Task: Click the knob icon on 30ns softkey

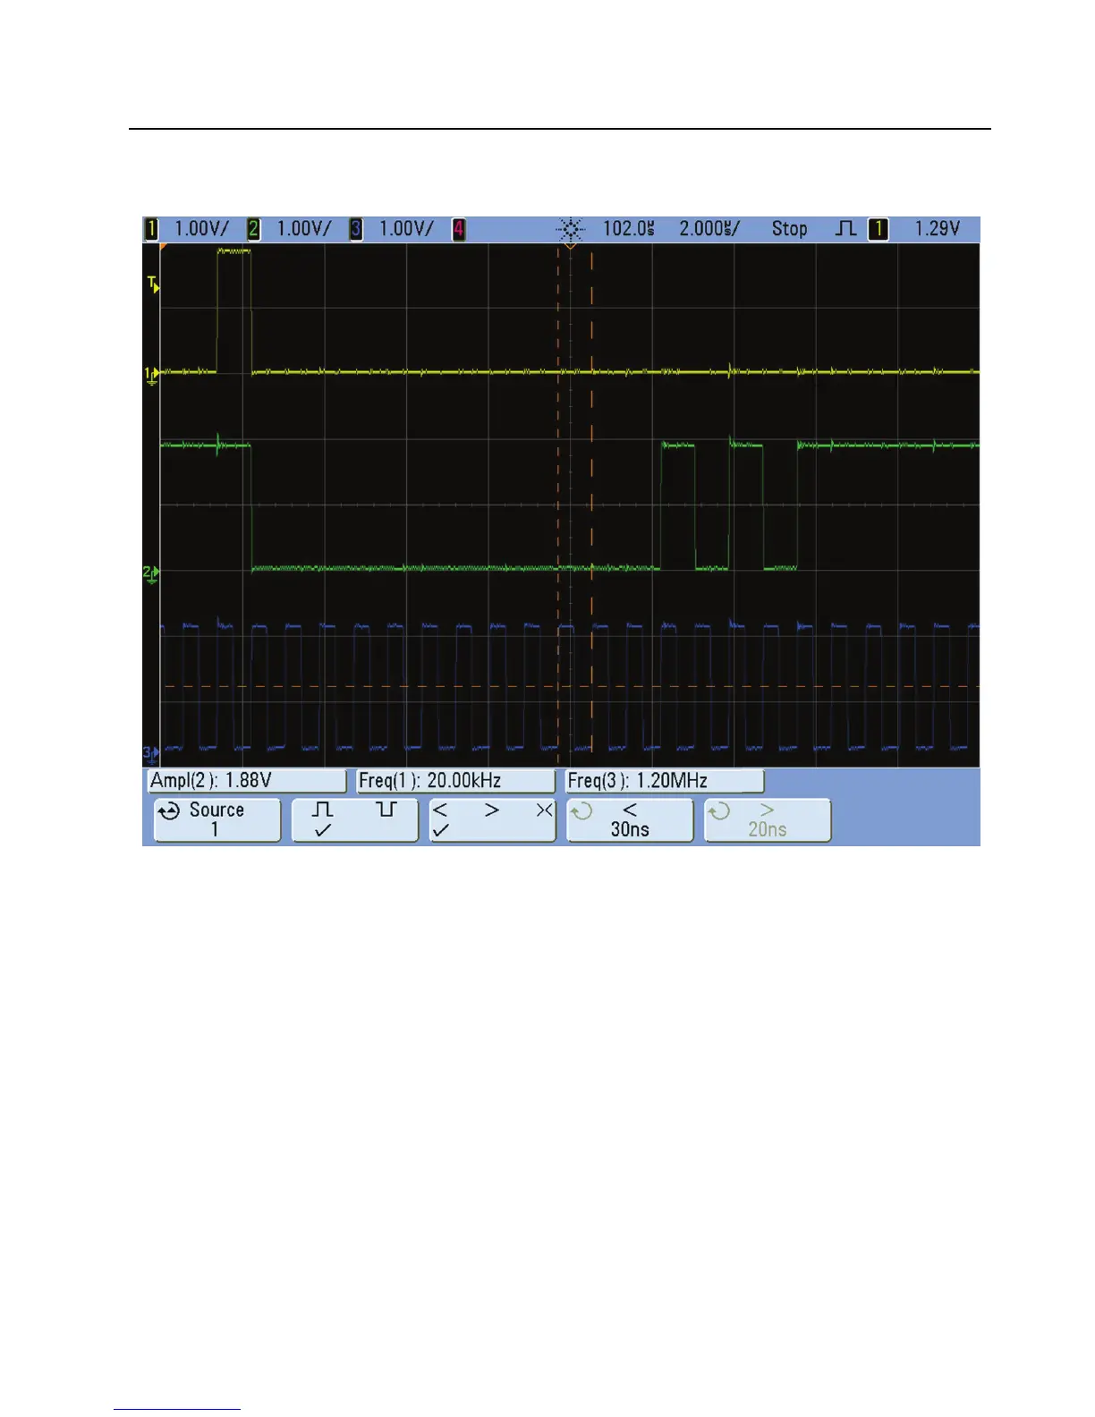Action: [x=581, y=811]
